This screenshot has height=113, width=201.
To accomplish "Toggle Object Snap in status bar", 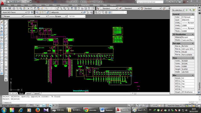I will 41,105.
